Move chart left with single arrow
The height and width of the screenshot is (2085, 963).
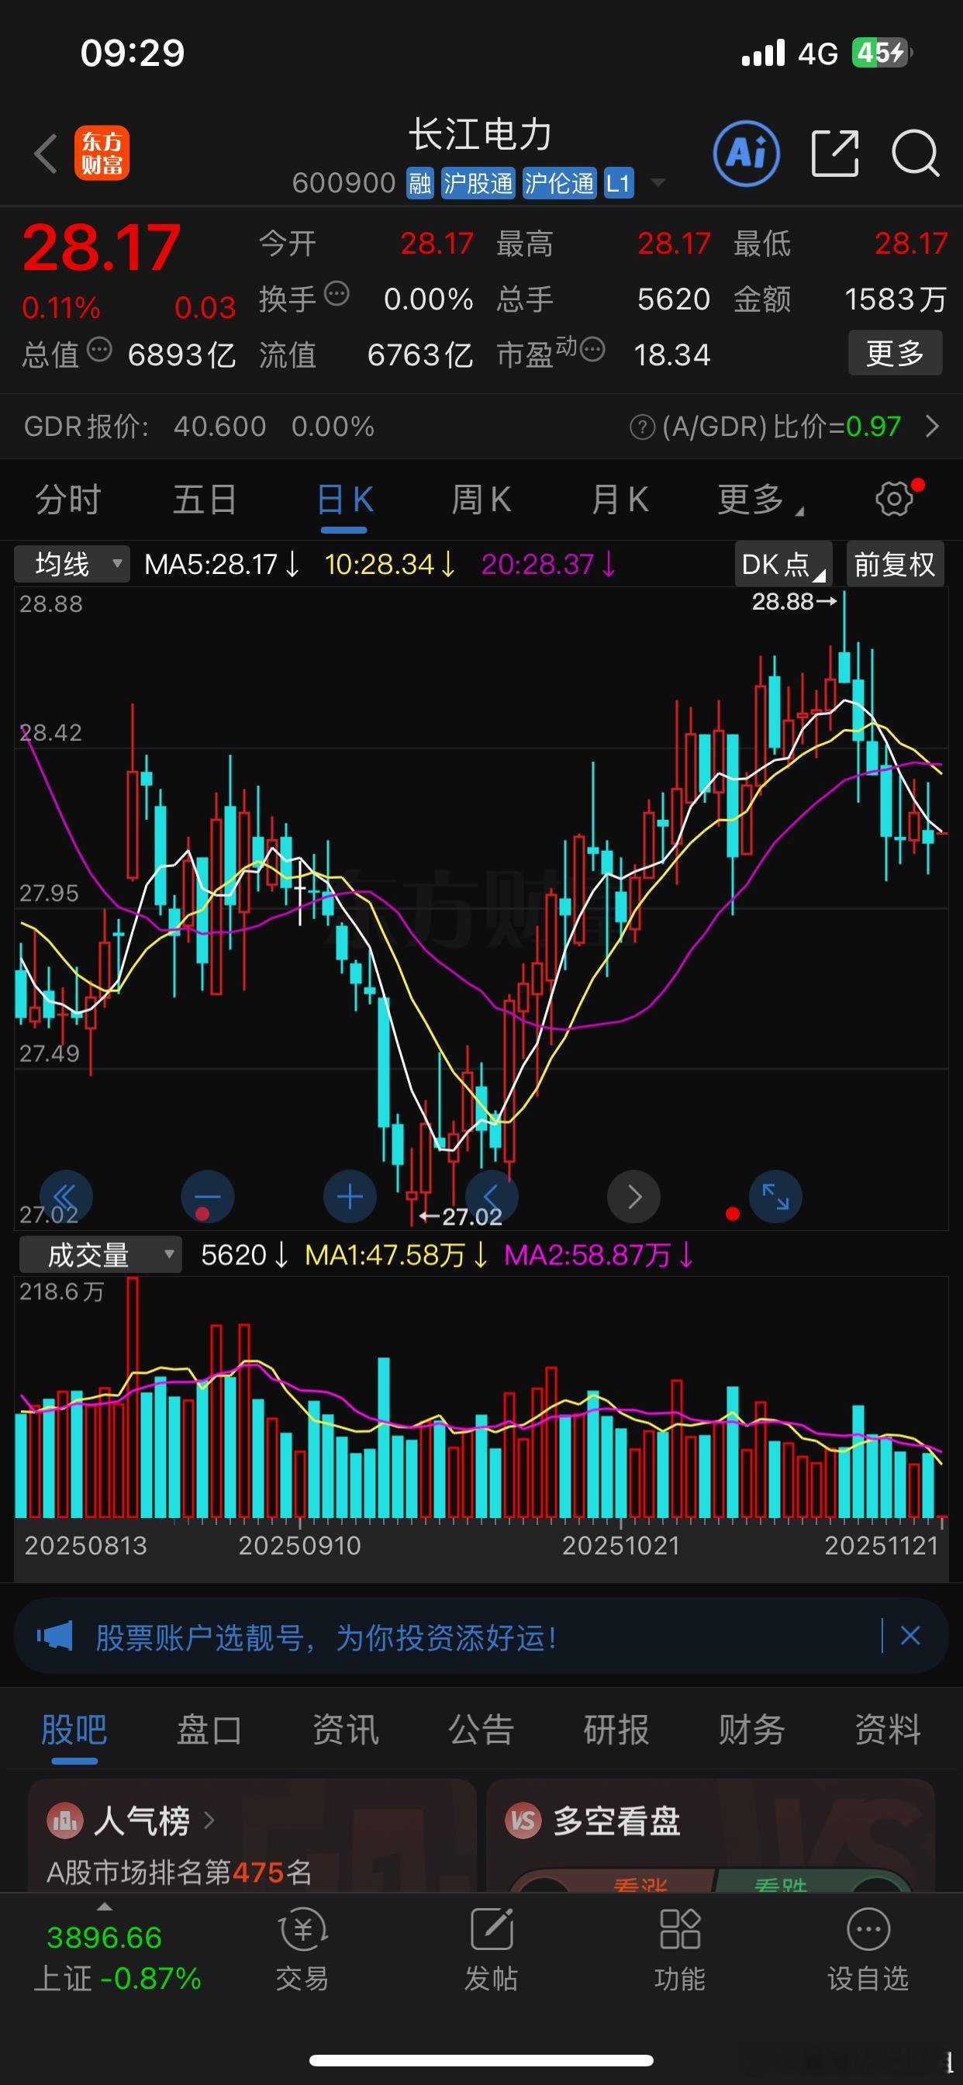(492, 1196)
